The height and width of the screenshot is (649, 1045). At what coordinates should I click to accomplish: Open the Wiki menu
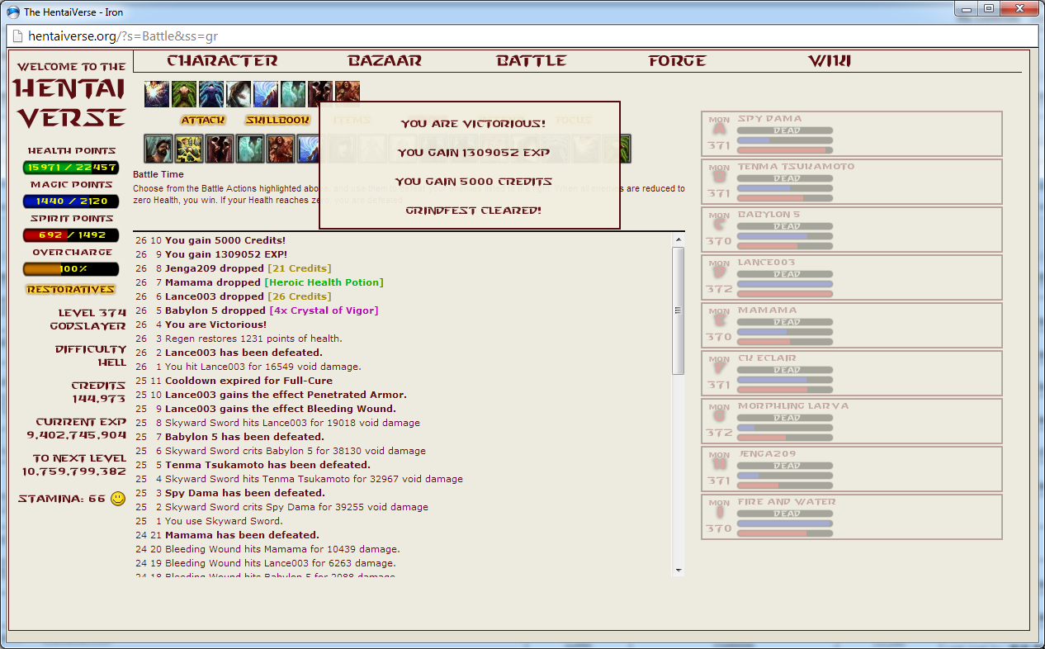(829, 61)
